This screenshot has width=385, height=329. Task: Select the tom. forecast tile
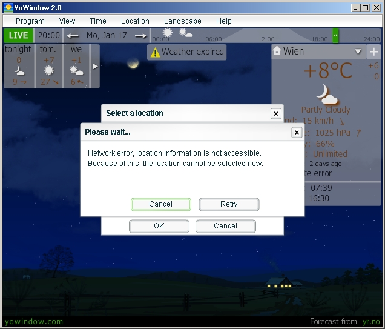[48, 66]
